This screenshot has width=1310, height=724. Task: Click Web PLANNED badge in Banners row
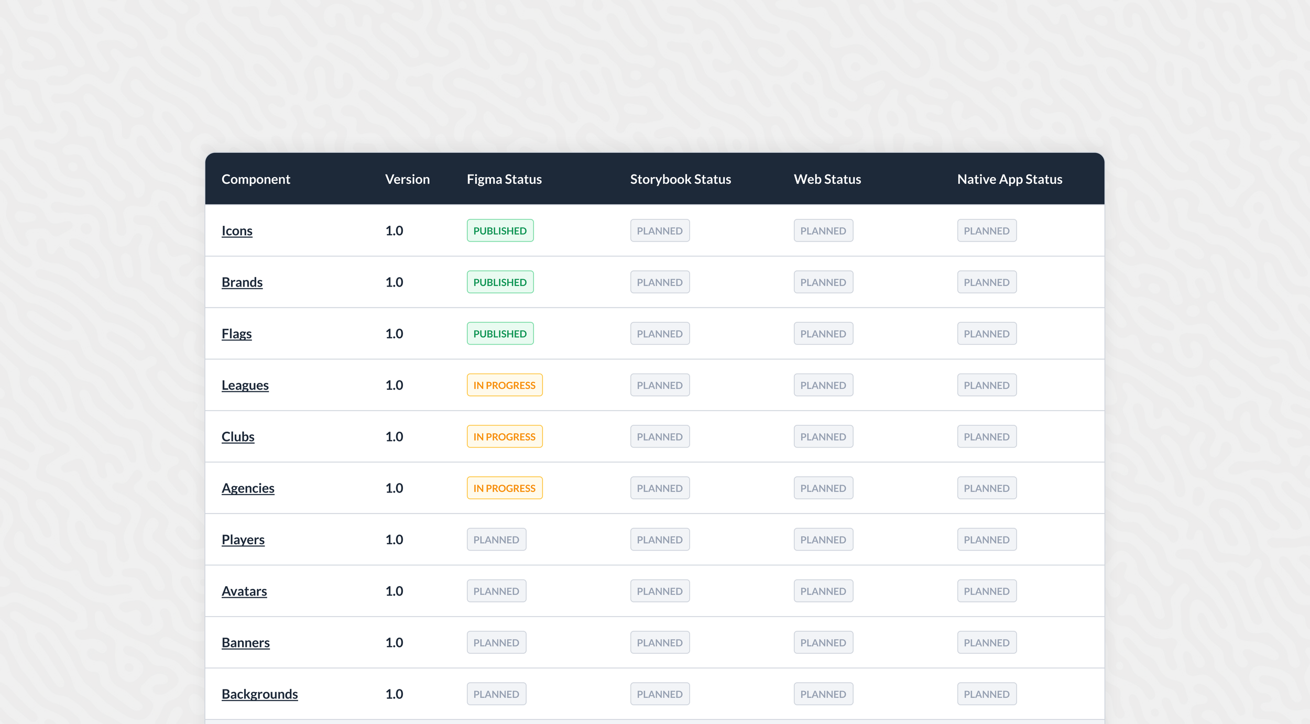pyautogui.click(x=824, y=642)
